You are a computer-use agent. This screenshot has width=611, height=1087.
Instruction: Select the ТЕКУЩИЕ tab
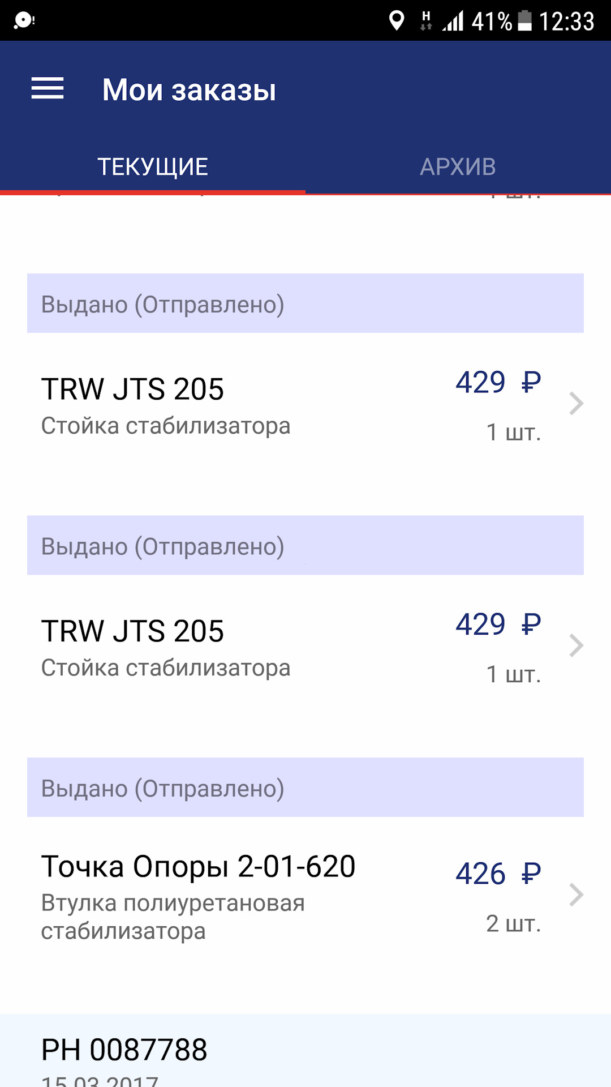tap(153, 167)
